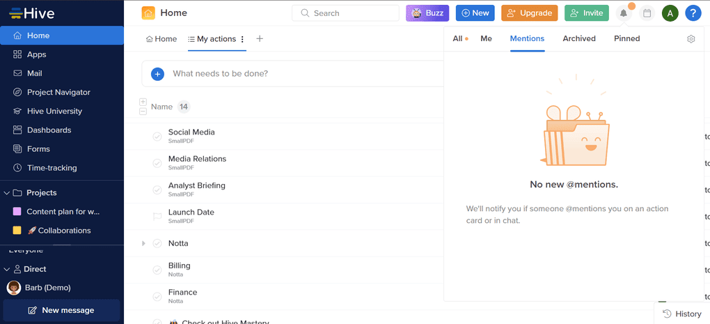Screen dimensions: 710x324
Task: Open notification settings gear icon
Action: coord(691,39)
